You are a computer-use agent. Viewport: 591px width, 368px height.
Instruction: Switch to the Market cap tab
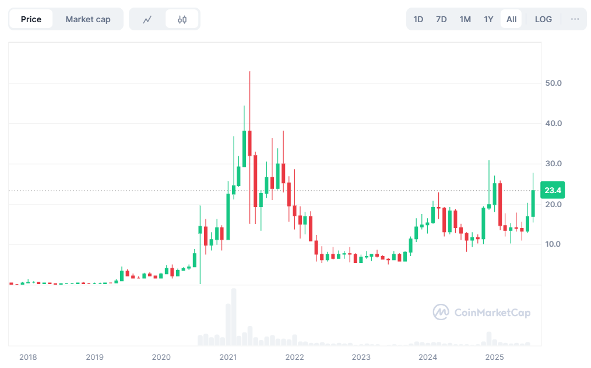[x=88, y=19]
